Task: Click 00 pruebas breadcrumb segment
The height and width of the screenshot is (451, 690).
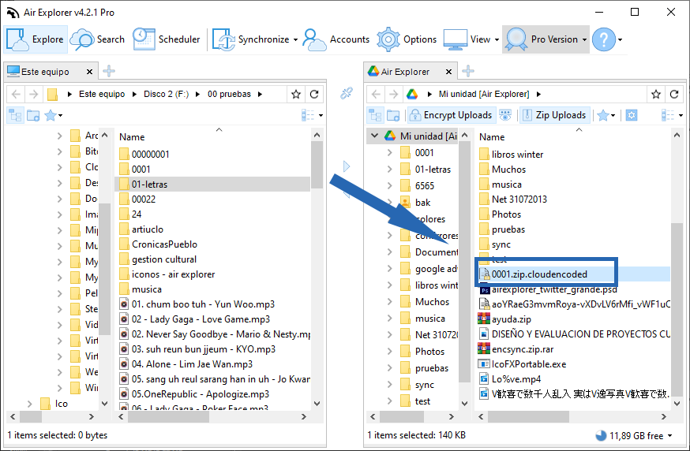Action: point(229,94)
